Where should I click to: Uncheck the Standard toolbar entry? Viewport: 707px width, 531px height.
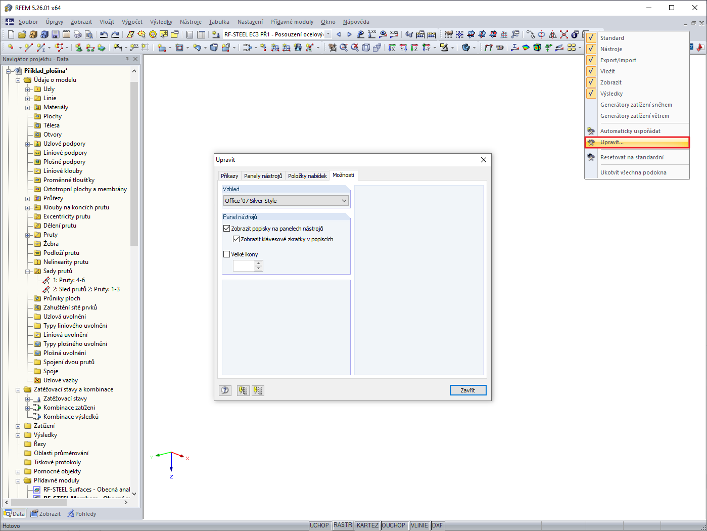tap(591, 38)
